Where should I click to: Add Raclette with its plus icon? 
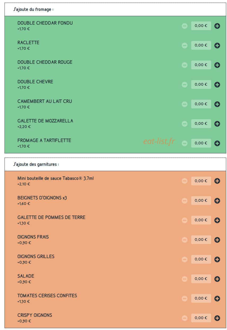[x=217, y=45]
